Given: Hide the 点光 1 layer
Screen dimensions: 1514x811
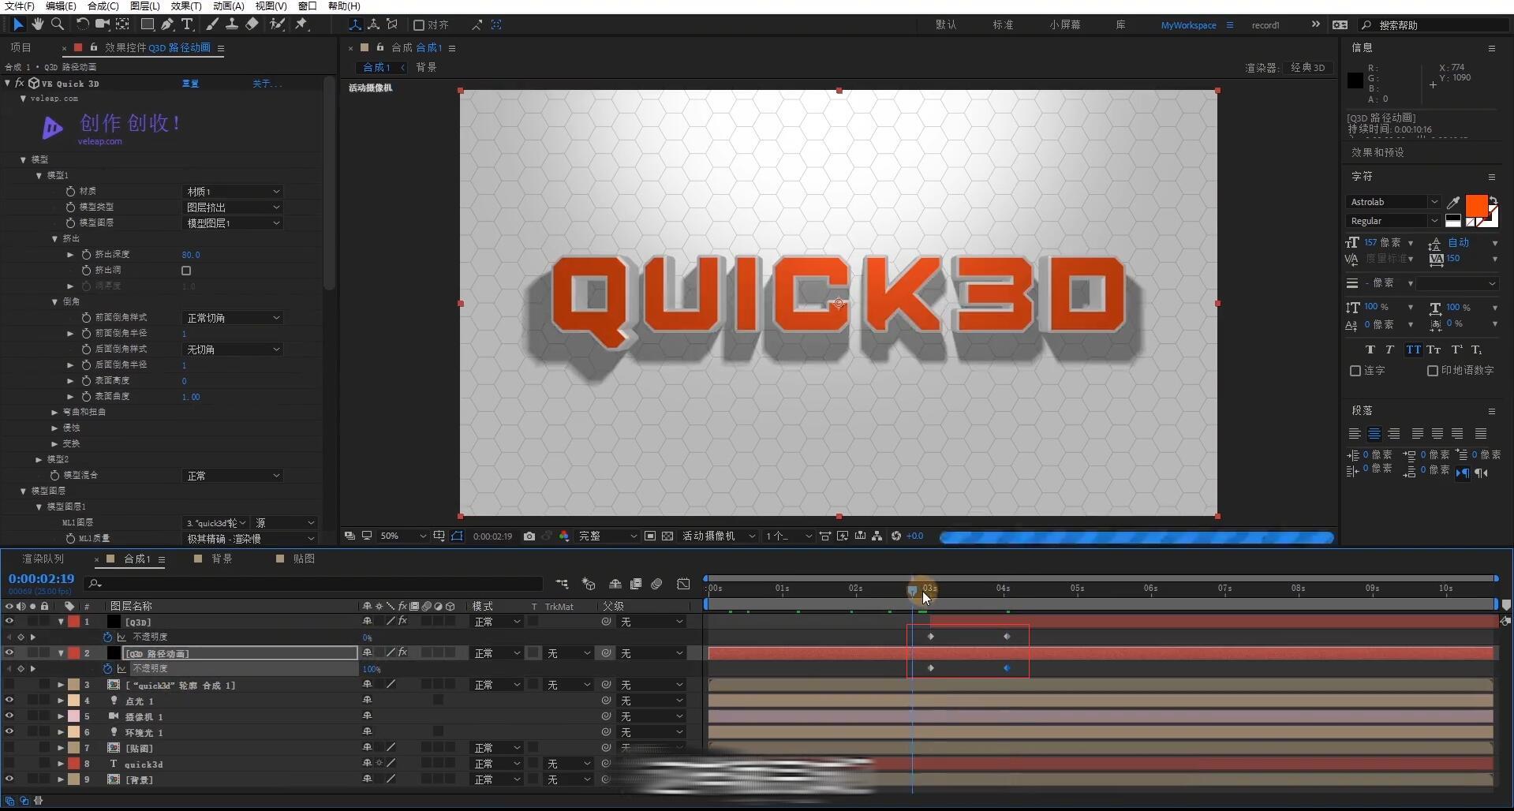Looking at the screenshot, I should pyautogui.click(x=9, y=701).
